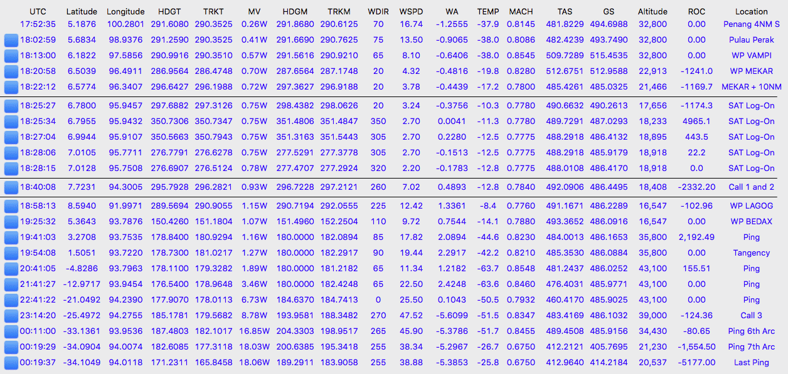Click the WDIR column header
This screenshot has height=374, width=788.
(x=378, y=12)
